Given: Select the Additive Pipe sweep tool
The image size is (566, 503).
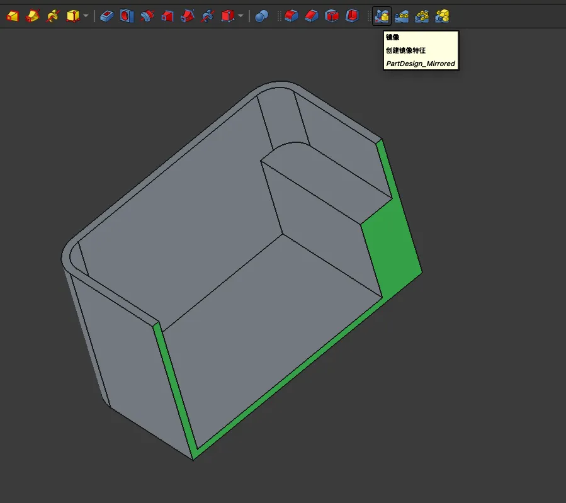Looking at the screenshot, I should coord(33,16).
